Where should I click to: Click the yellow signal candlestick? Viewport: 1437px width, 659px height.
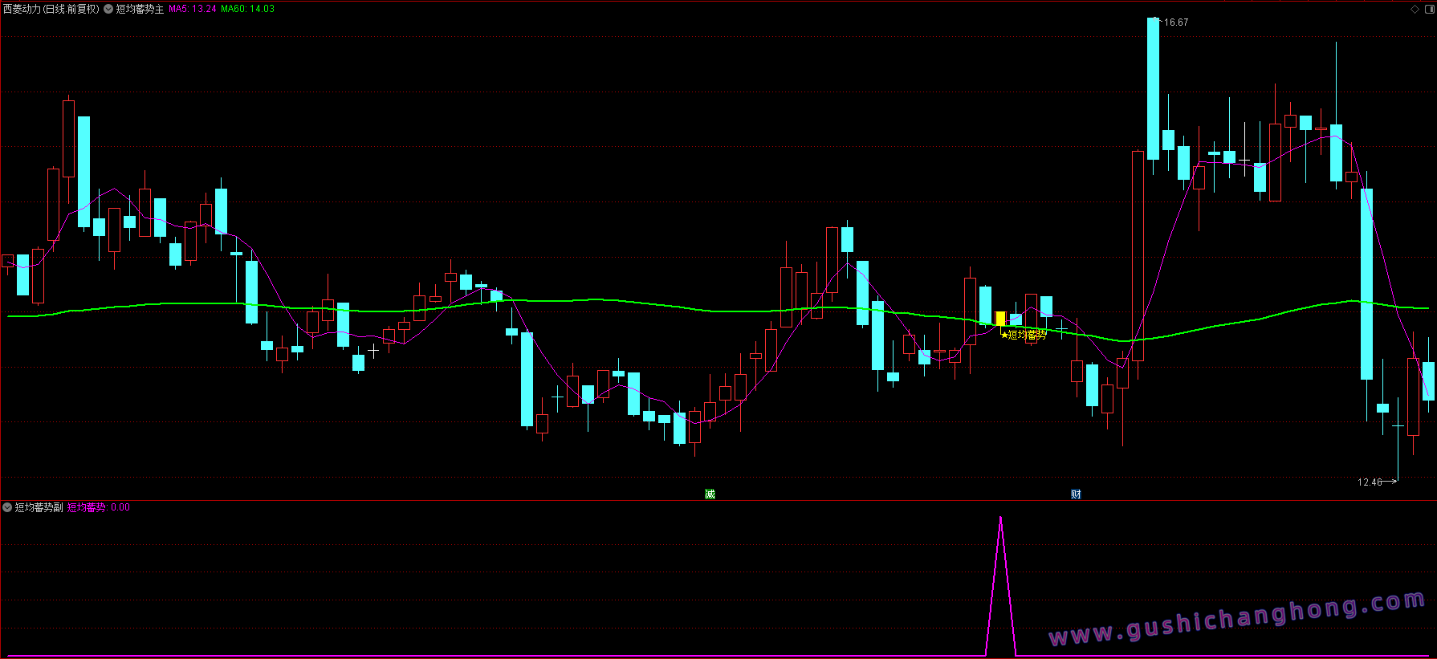(x=1000, y=319)
